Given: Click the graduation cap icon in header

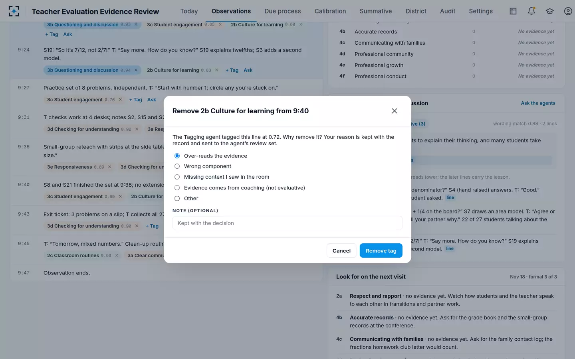Looking at the screenshot, I should click(550, 11).
